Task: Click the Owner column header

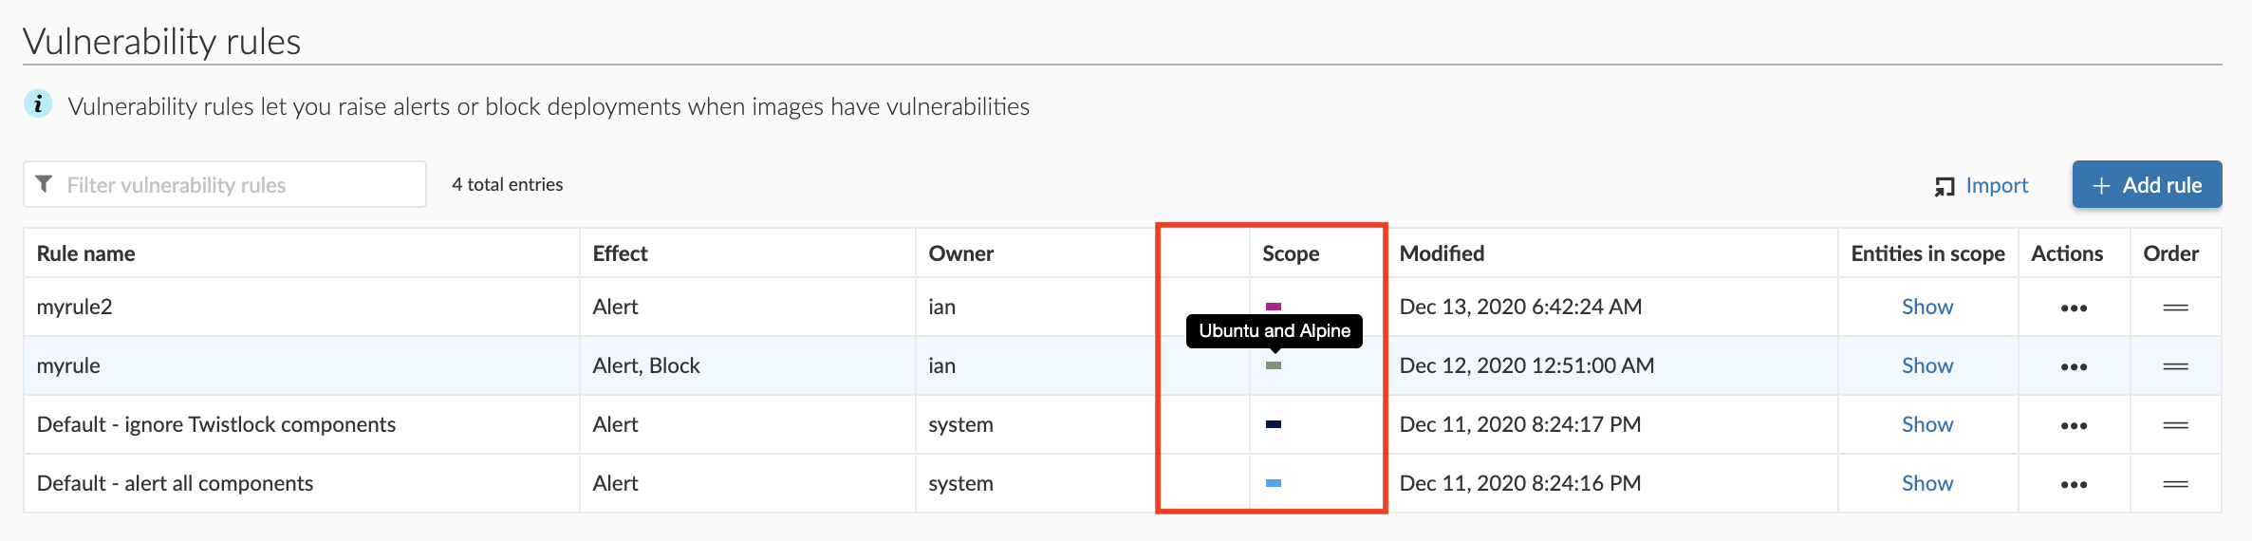Action: [960, 253]
